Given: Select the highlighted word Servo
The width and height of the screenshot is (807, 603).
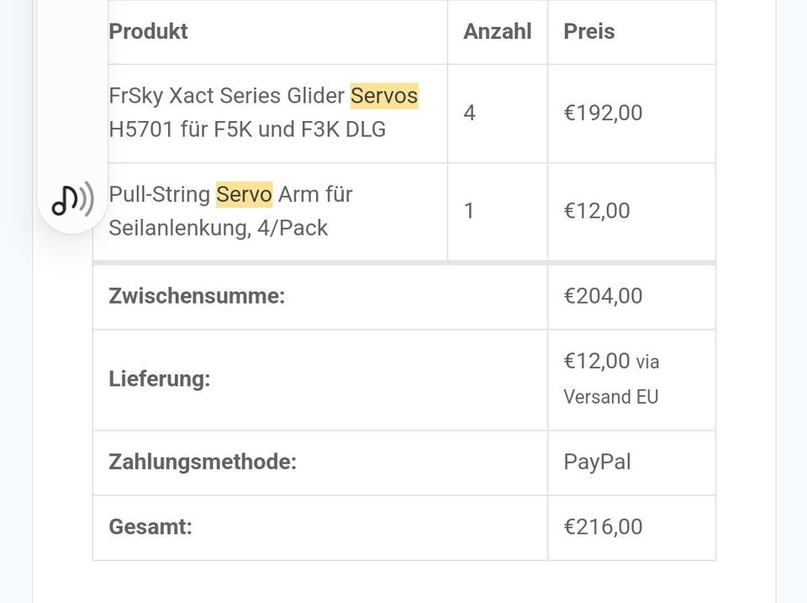Looking at the screenshot, I should coord(244,194).
